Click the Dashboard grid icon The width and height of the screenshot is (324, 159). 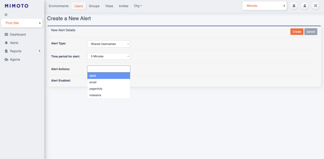point(6,34)
